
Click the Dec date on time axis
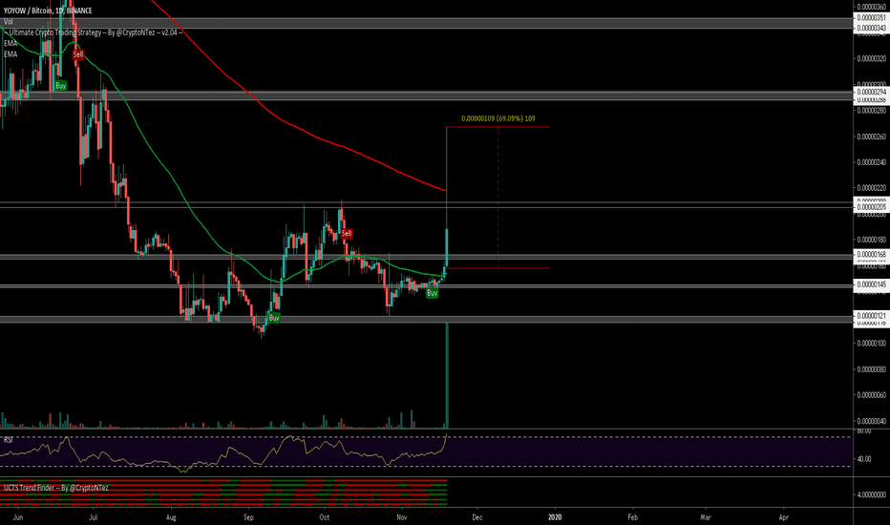coord(477,517)
